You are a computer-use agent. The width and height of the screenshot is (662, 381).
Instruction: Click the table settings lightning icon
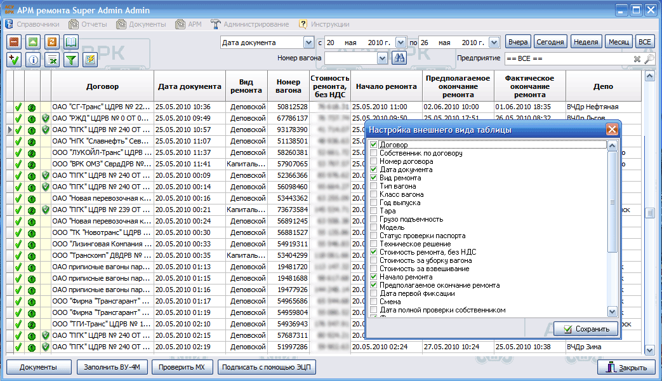[x=90, y=60]
